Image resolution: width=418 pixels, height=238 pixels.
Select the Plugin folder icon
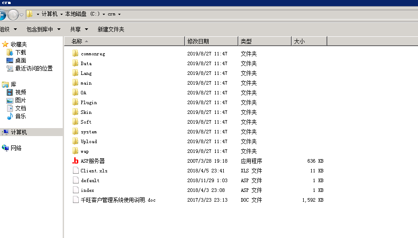[76, 102]
